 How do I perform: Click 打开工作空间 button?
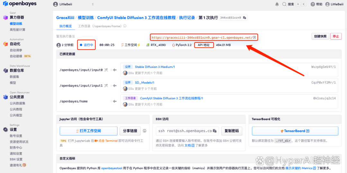pyautogui.click(x=89, y=131)
